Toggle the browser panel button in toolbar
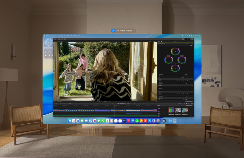The height and width of the screenshot is (158, 244). [183, 39]
